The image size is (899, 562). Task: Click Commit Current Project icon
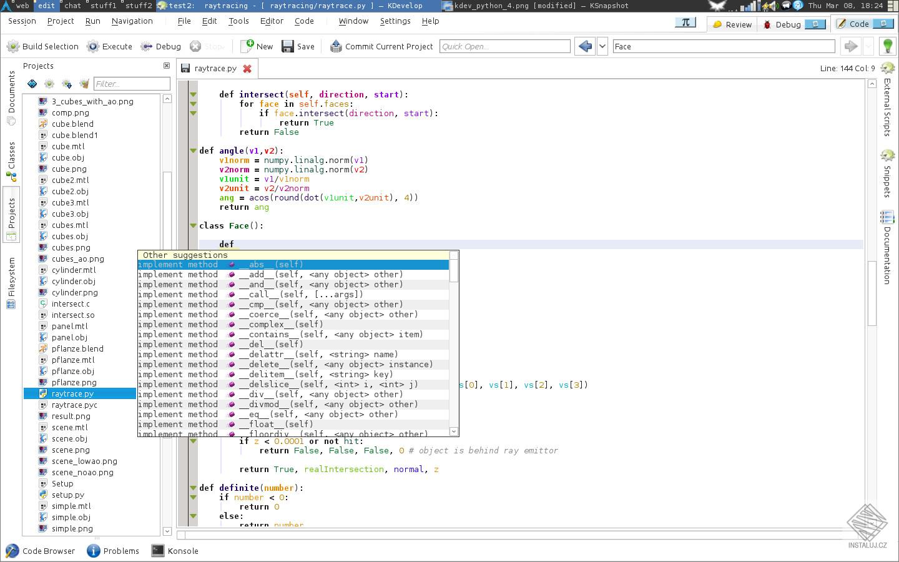coord(336,46)
